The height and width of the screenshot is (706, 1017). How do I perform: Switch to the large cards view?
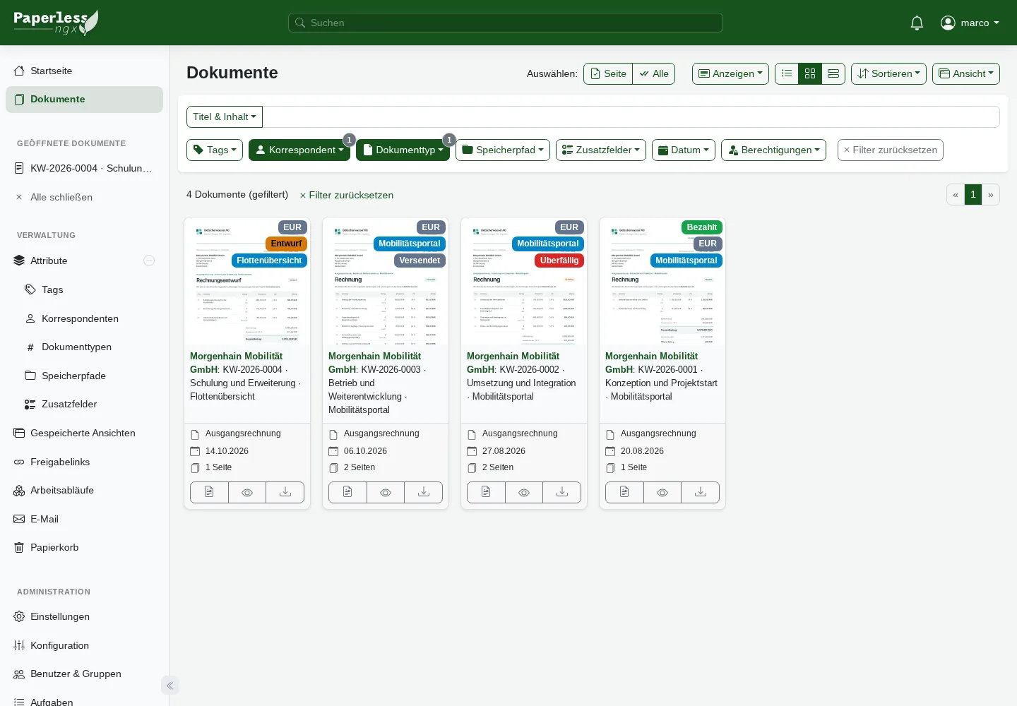[x=833, y=73]
